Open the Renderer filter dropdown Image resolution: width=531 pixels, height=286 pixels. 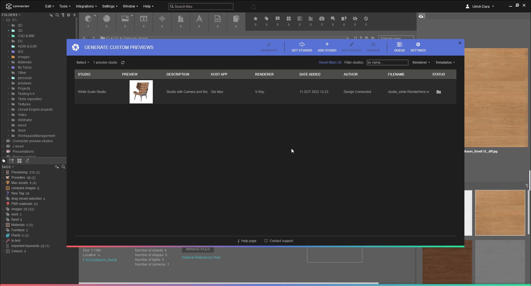click(421, 63)
